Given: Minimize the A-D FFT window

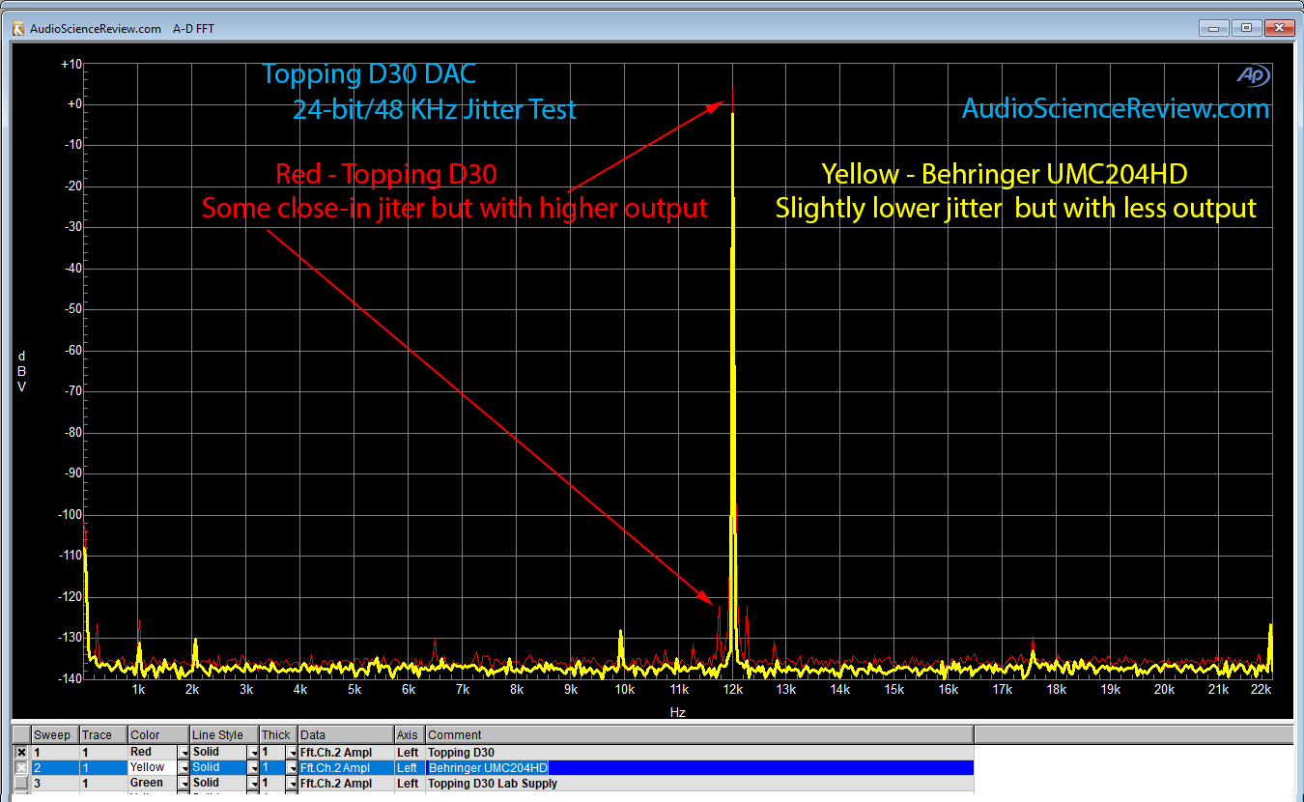Looking at the screenshot, I should pos(1213,28).
